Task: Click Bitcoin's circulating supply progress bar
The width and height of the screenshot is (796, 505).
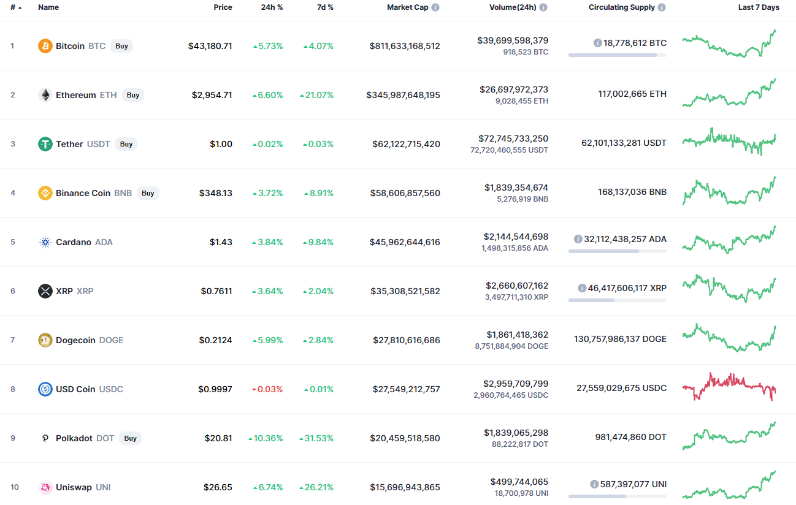Action: pos(618,55)
